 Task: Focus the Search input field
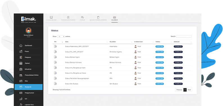184,36
